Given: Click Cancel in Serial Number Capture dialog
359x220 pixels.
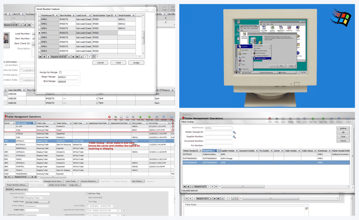Looking at the screenshot, I should point(101,63).
